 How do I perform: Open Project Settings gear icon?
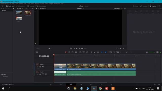[x=159, y=85]
